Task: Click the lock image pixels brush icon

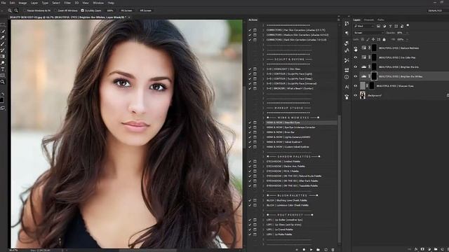Action: point(368,39)
